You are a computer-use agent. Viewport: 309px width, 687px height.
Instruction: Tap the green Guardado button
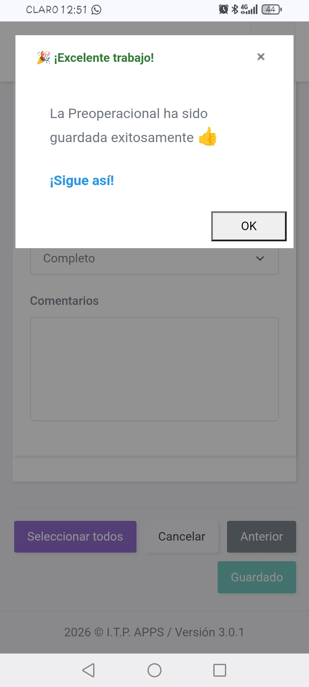[257, 578]
